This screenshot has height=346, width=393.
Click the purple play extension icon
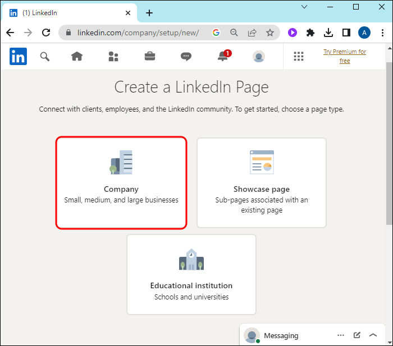[293, 33]
